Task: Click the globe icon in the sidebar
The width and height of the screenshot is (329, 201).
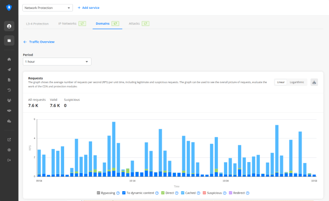Action: [x=9, y=150]
